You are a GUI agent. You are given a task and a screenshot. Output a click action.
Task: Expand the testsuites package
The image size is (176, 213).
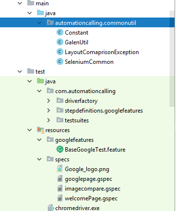(49, 120)
